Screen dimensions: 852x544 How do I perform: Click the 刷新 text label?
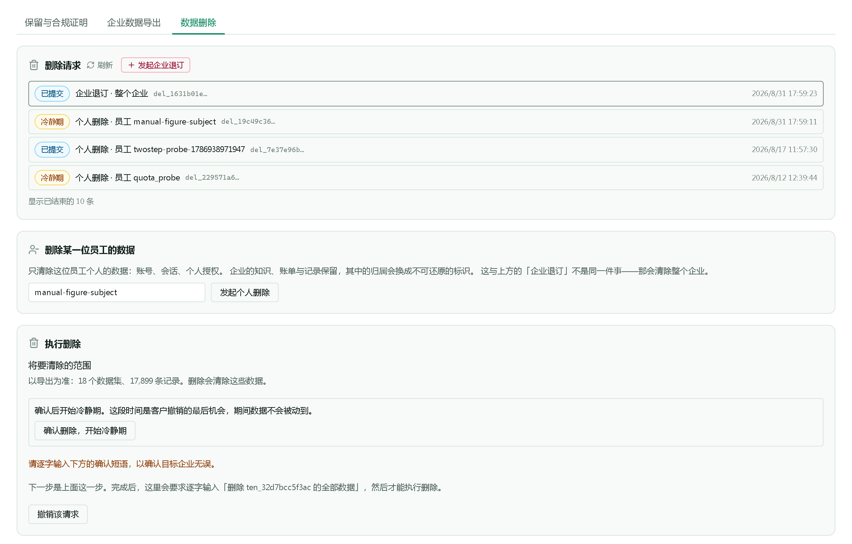tap(105, 65)
